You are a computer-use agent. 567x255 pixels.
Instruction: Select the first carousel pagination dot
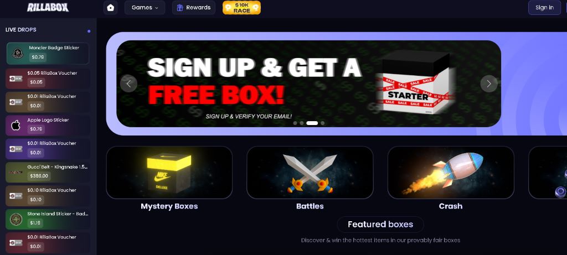(x=295, y=123)
